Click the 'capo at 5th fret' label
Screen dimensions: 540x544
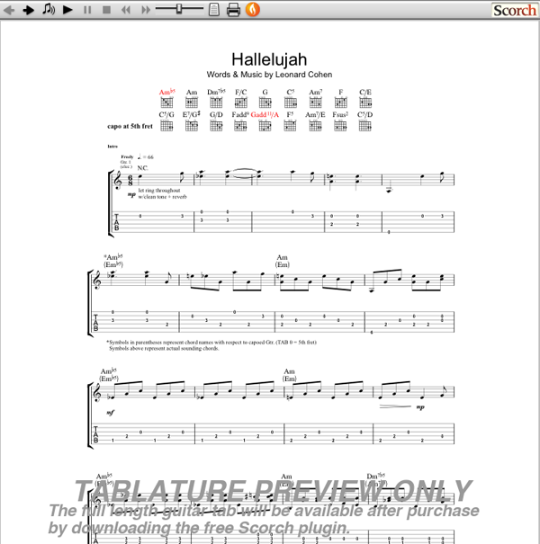tap(130, 126)
